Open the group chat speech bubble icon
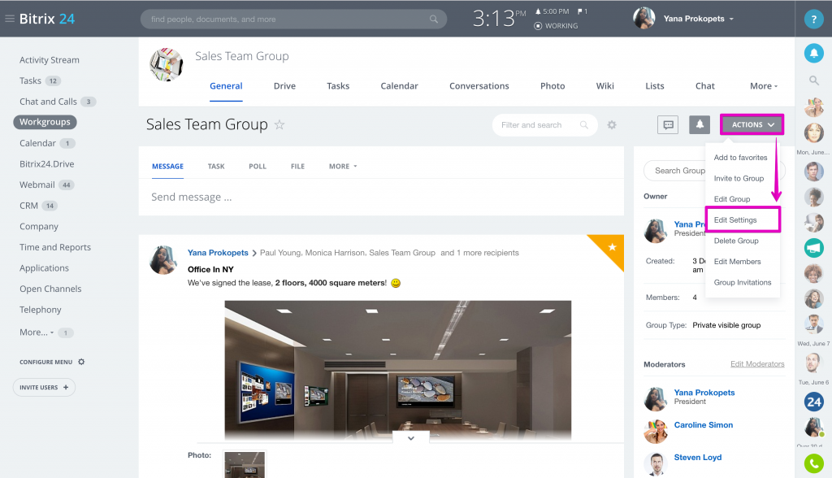Image resolution: width=832 pixels, height=478 pixels. 668,125
